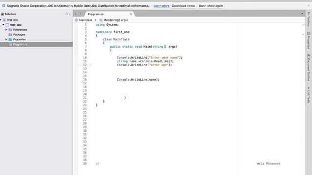Open the Toolbox side pad
The width and height of the screenshot is (312, 175).
[x=309, y=19]
